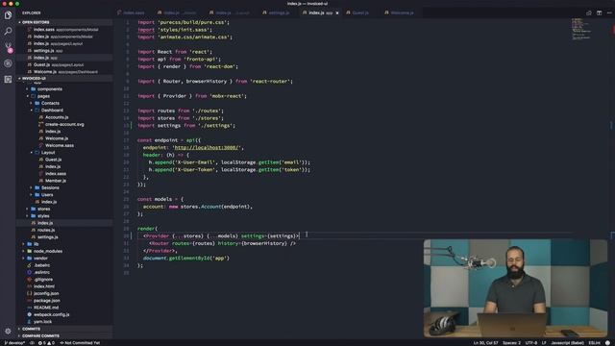Click the jsconfig.json braces icon
This screenshot has width=615, height=346.
coord(30,293)
